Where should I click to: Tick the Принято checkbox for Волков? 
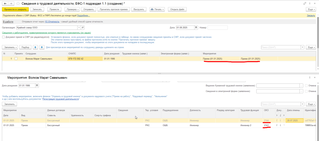click(x=16, y=59)
